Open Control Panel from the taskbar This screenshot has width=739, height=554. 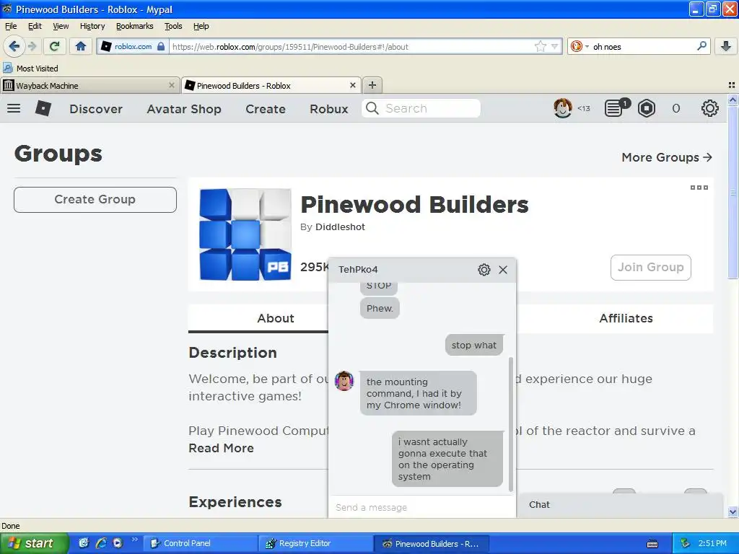click(199, 543)
